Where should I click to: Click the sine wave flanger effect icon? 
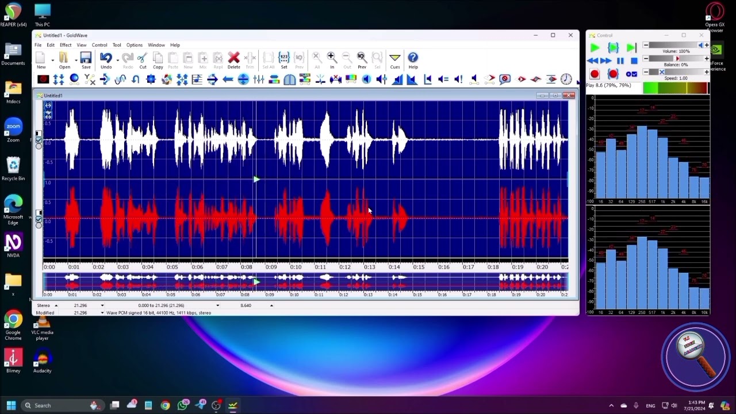120,79
